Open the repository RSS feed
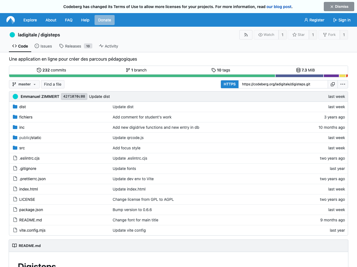The image size is (357, 267). pos(246,34)
